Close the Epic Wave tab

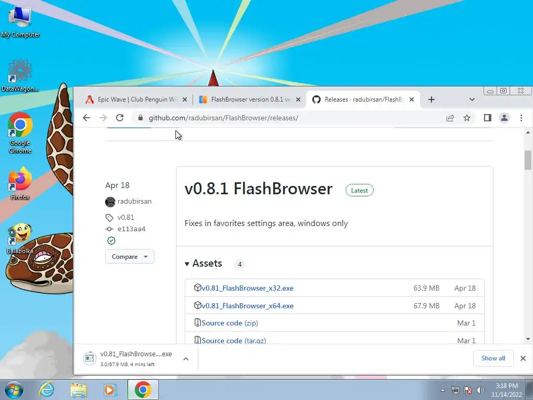tap(185, 99)
